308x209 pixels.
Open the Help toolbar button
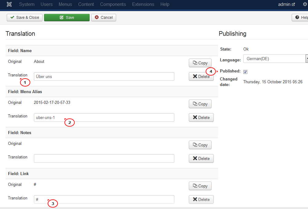coord(301,18)
